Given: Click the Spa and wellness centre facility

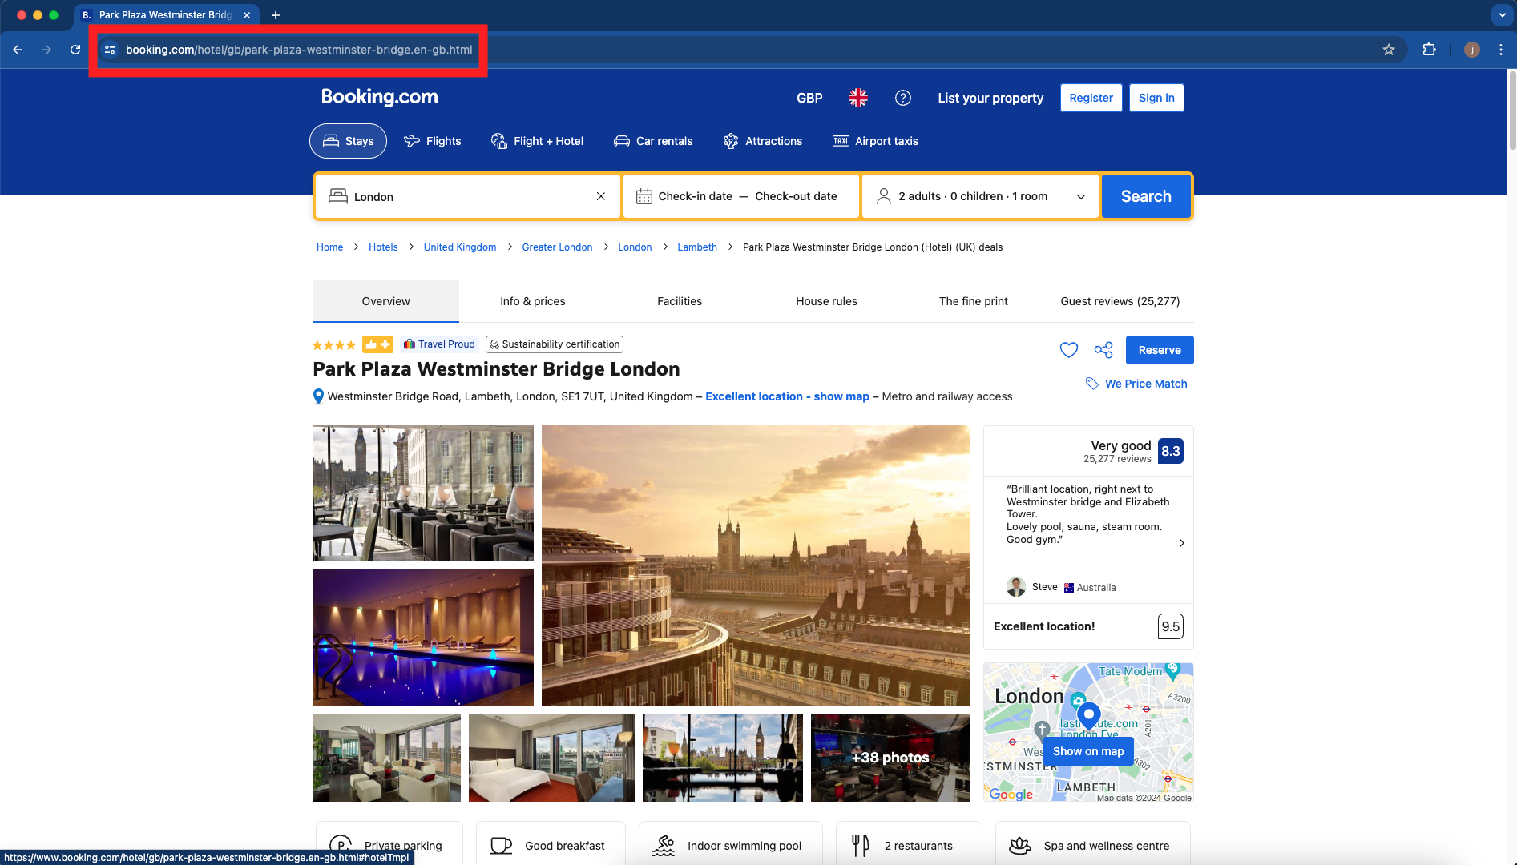Looking at the screenshot, I should 1093,845.
